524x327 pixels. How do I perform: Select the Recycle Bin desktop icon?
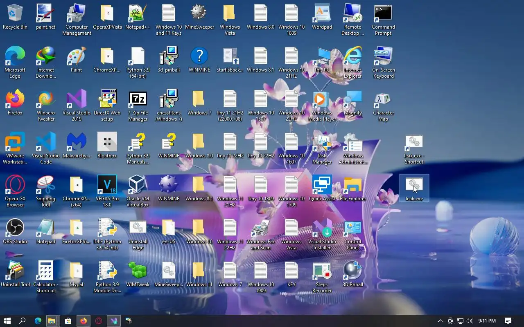pyautogui.click(x=15, y=17)
